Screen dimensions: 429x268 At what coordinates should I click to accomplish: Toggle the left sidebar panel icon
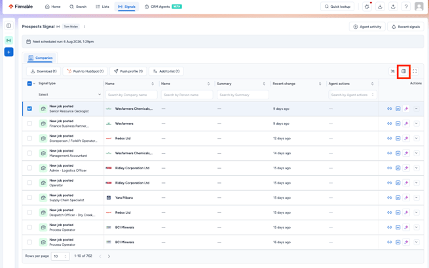9,25
